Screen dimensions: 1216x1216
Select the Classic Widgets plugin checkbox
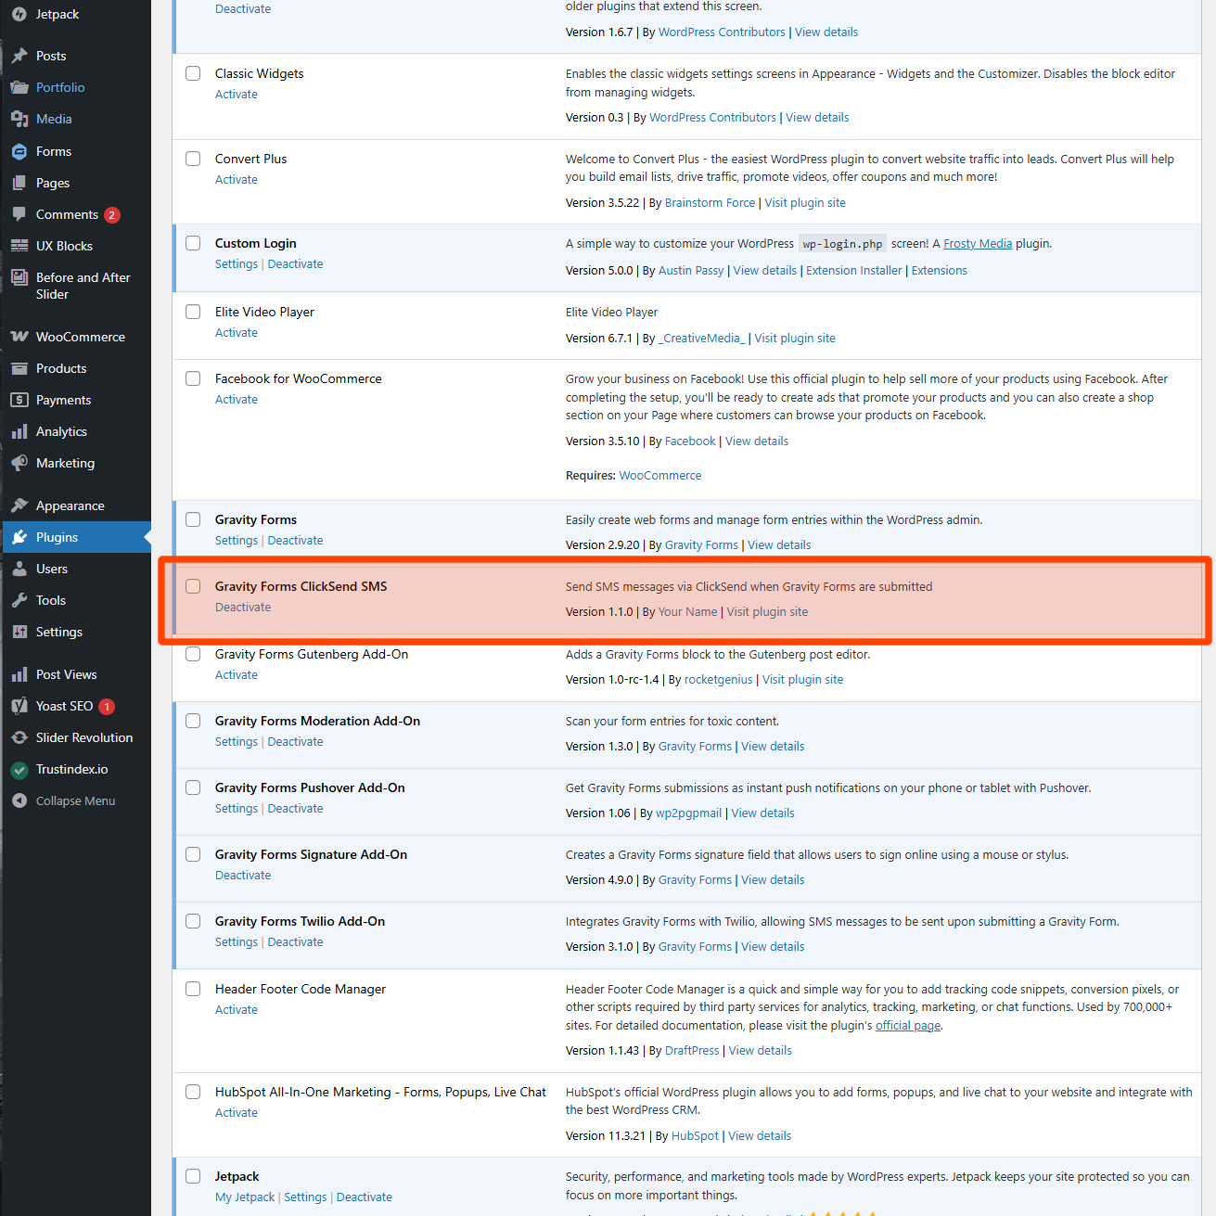coord(193,73)
